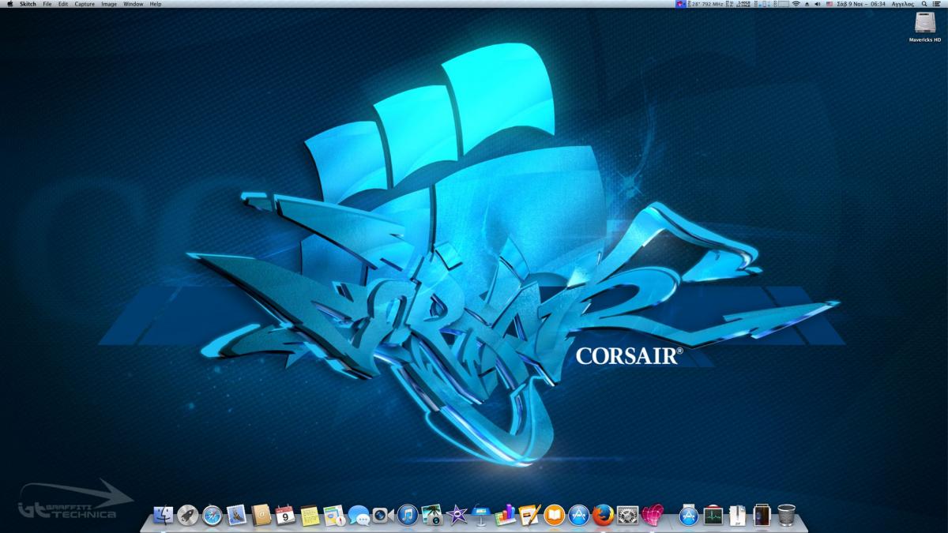This screenshot has height=533, width=948.
Task: Open the Skitch application menu
Action: coord(28,4)
